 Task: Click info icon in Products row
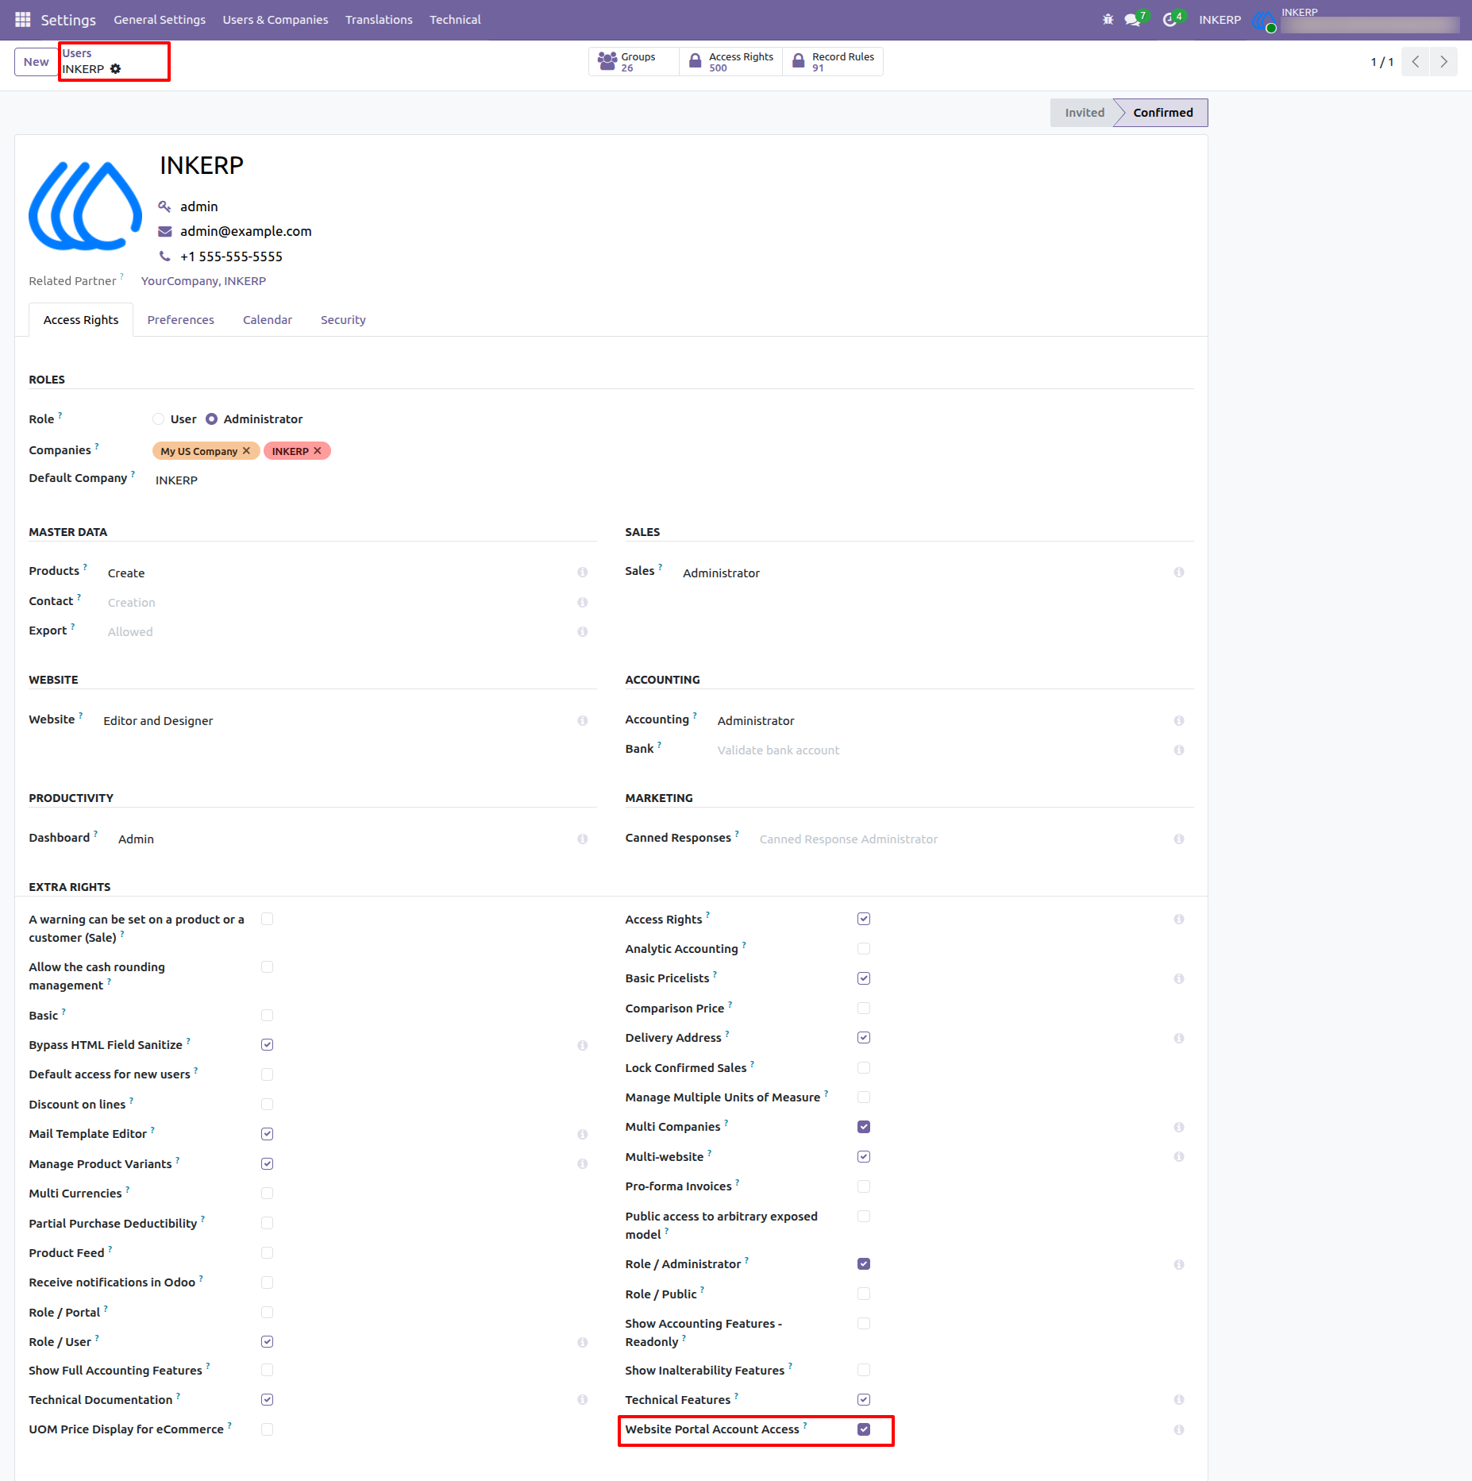point(582,573)
